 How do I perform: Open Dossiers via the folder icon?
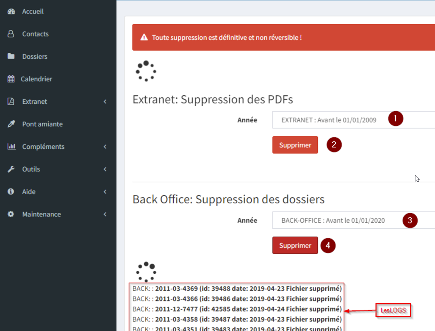tap(11, 56)
